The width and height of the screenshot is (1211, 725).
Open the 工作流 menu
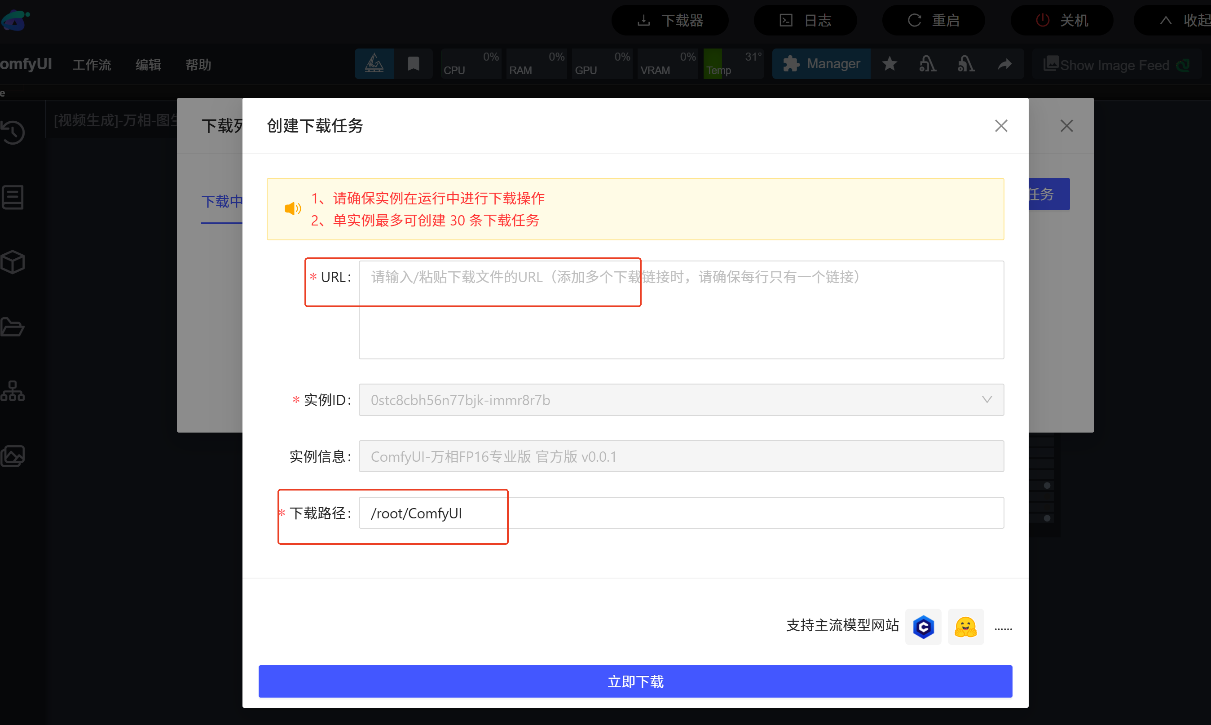point(92,65)
